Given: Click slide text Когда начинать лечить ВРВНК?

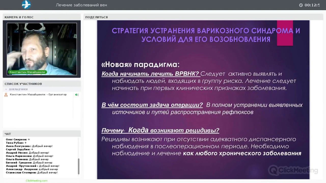Looking at the screenshot, I should [x=150, y=74].
